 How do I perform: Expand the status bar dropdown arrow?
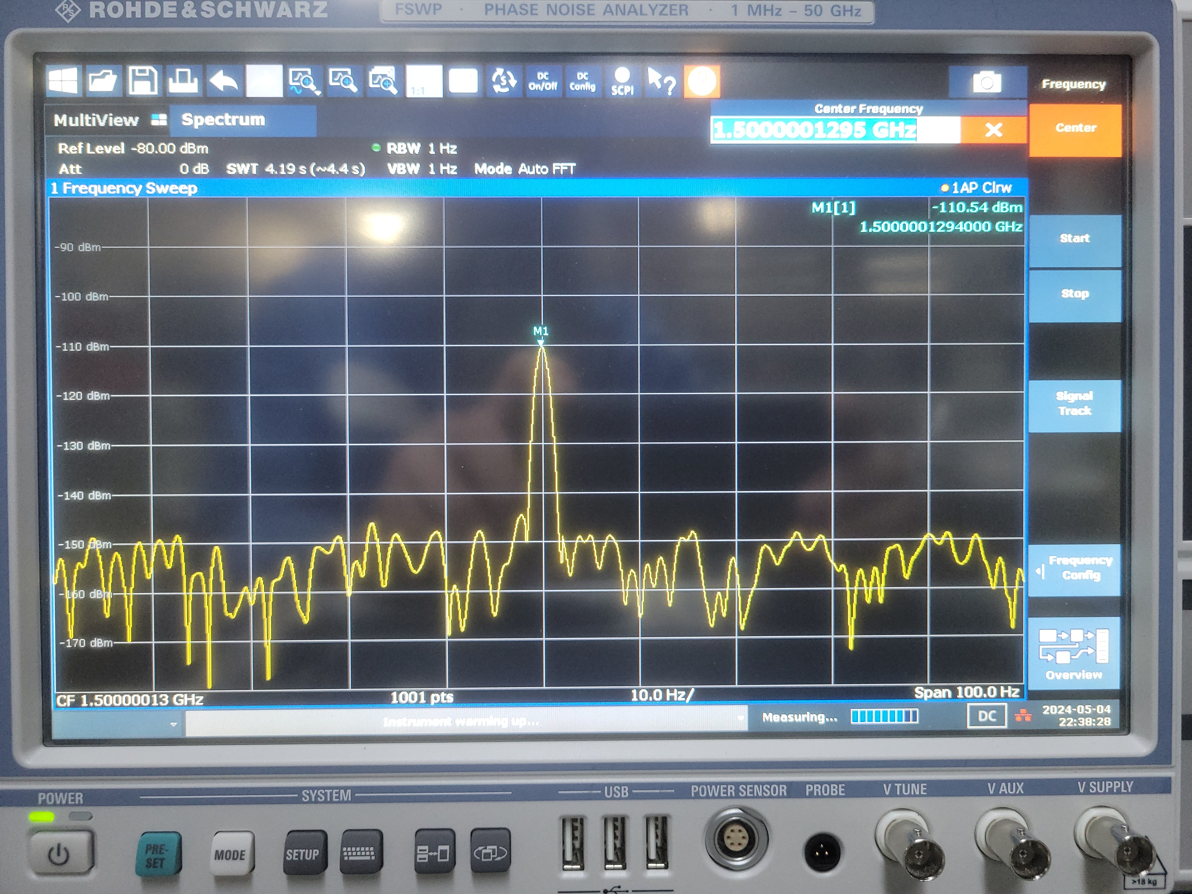tap(174, 724)
